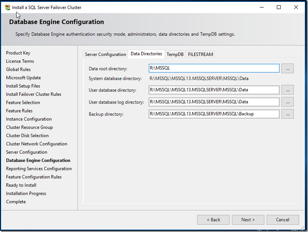Select Instance Configuration step

pyautogui.click(x=29, y=119)
